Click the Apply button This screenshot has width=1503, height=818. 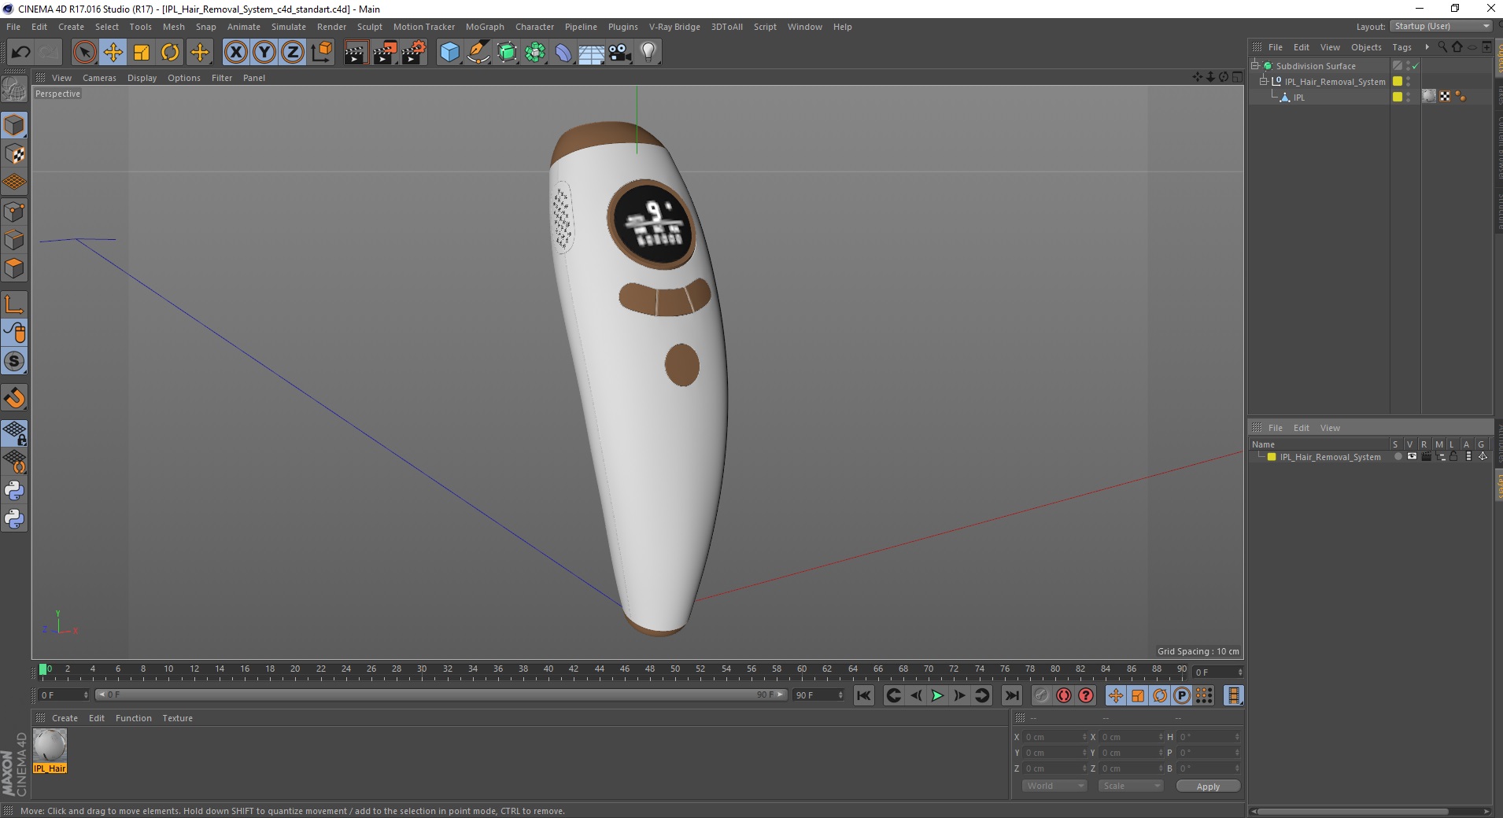[1208, 787]
